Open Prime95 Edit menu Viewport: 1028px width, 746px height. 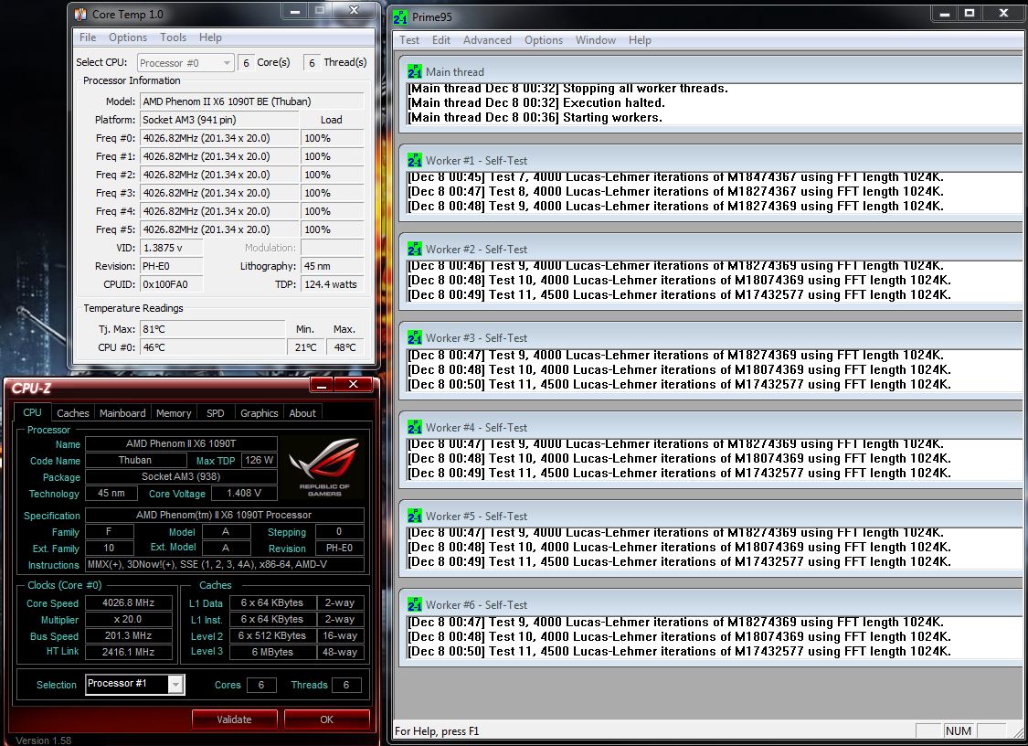(x=441, y=40)
